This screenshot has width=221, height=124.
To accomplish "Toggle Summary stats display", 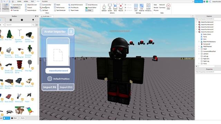I will [x=162, y=8].
